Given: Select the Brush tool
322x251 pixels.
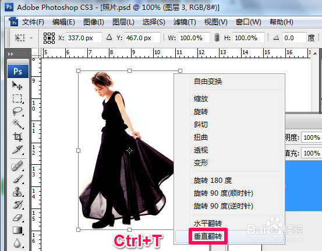Looking at the screenshot, I should coord(17,179).
